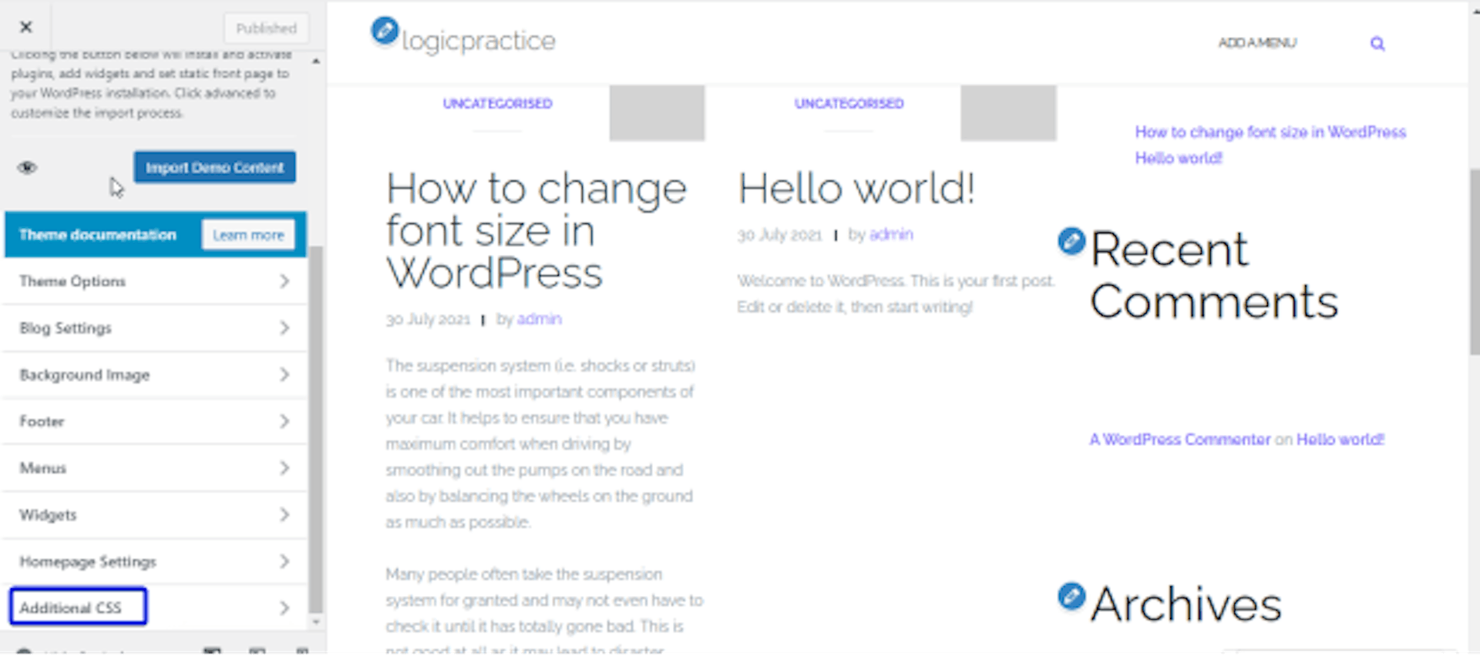Click thumbnail placeholder of font size post
The width and height of the screenshot is (1480, 656).
click(x=657, y=112)
